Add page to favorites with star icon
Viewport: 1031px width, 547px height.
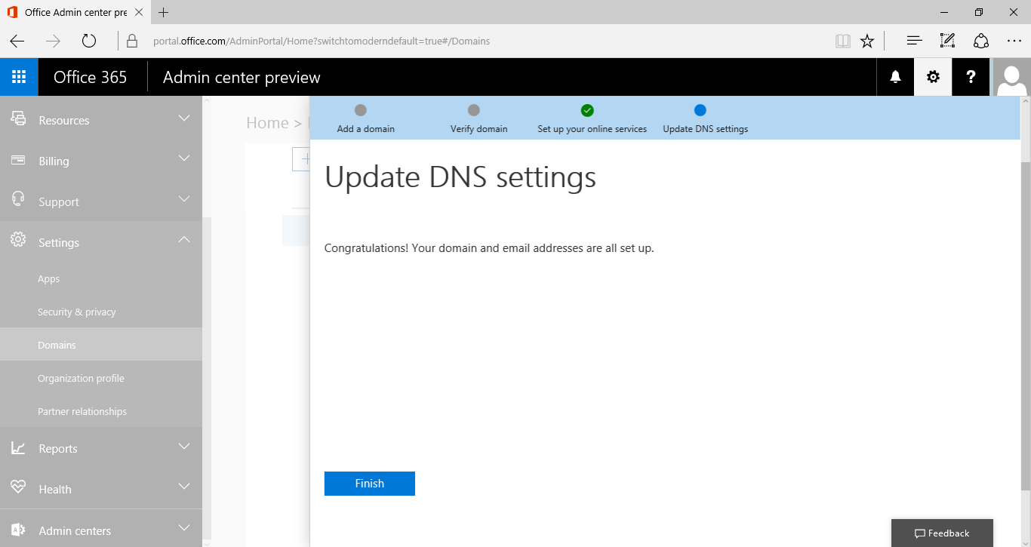pyautogui.click(x=867, y=41)
